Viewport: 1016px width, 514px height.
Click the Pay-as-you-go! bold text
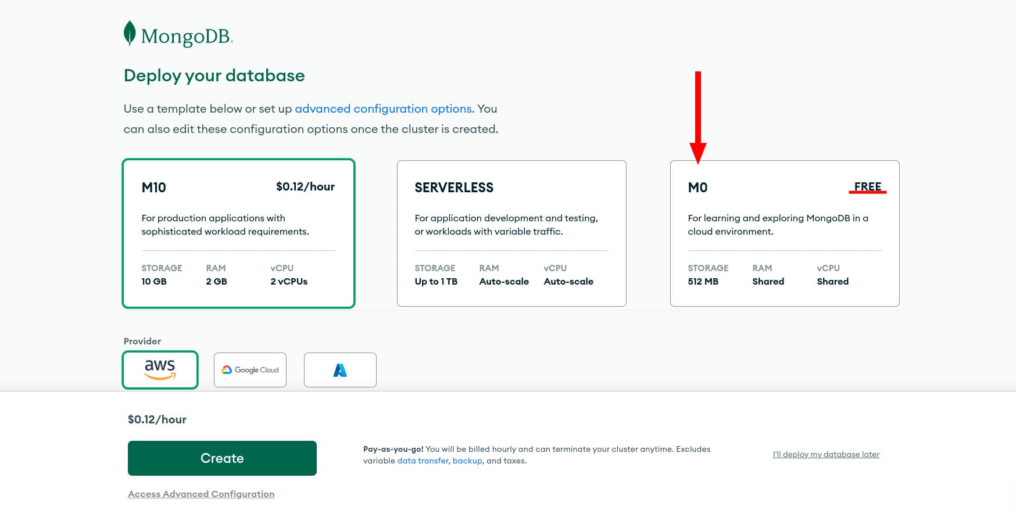393,449
